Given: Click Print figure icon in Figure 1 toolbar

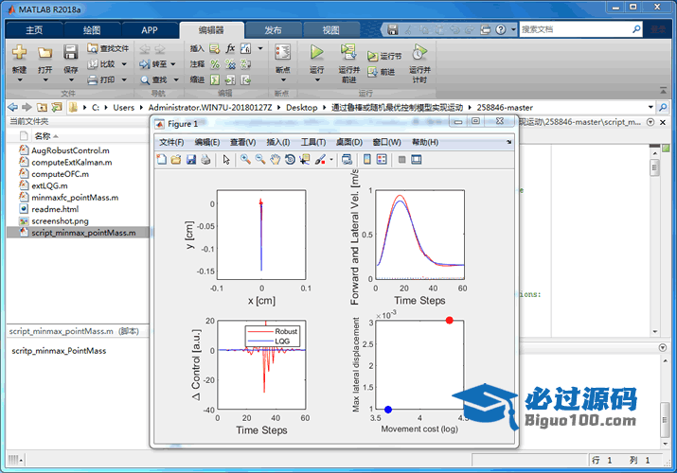Looking at the screenshot, I should [x=206, y=160].
